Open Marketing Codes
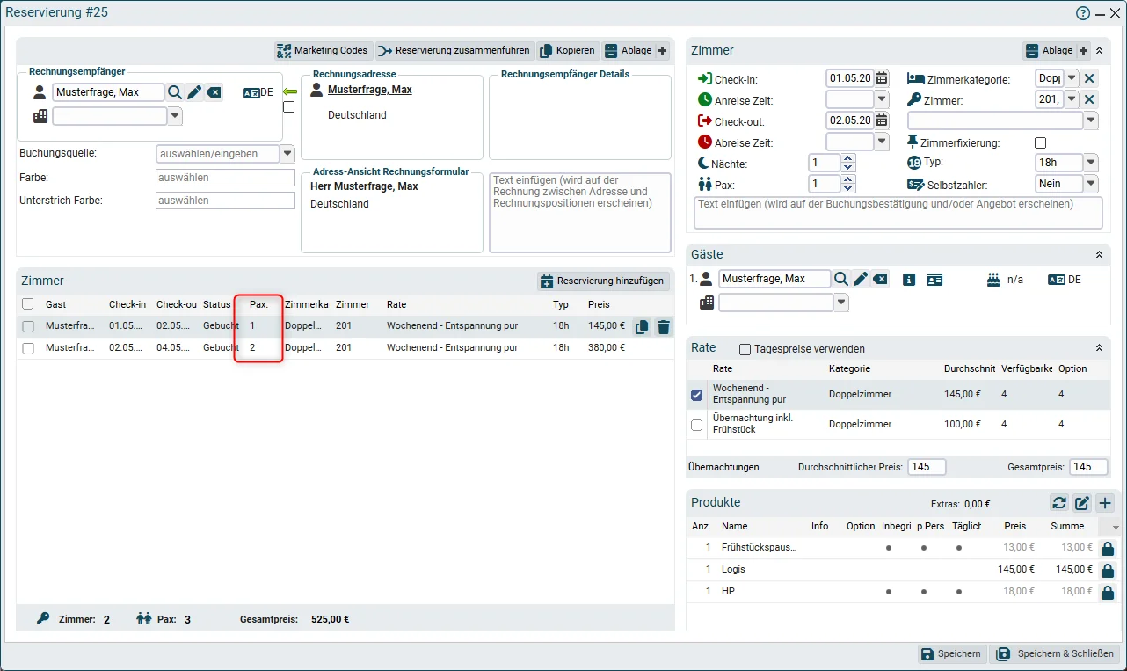Screen dimensions: 1127x671 point(322,50)
